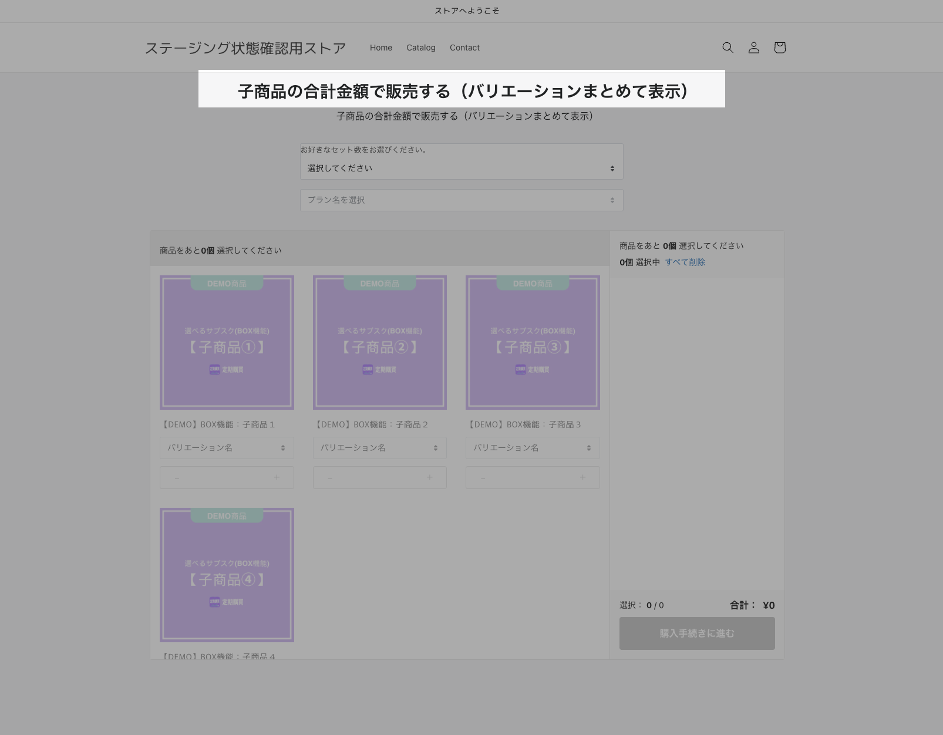The image size is (943, 735).
Task: Open the account login icon
Action: (x=754, y=48)
